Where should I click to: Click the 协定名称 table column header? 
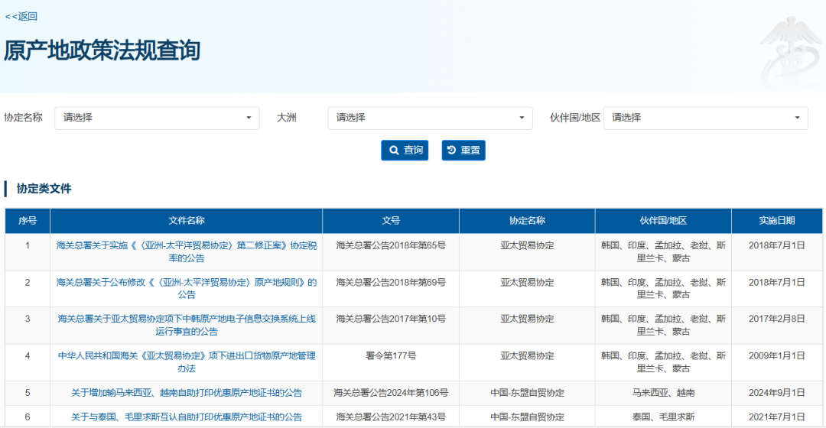527,221
